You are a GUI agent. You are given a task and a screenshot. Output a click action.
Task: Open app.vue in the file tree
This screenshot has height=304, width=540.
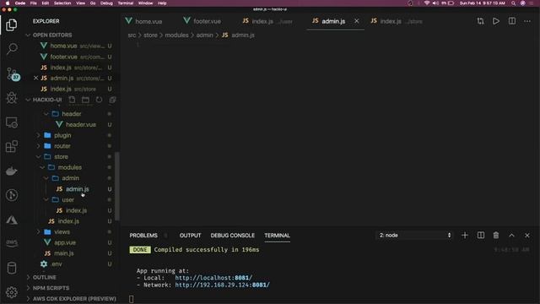(65, 242)
